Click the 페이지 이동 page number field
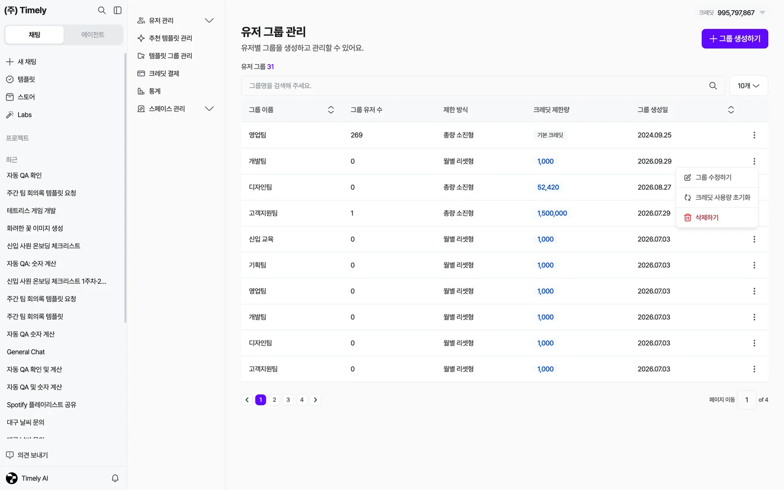Image resolution: width=784 pixels, height=490 pixels. pyautogui.click(x=747, y=400)
